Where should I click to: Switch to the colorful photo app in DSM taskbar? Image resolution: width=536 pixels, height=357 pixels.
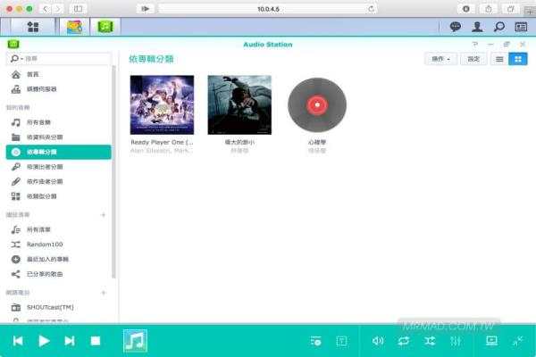(x=74, y=27)
